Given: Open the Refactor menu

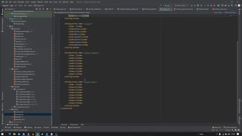Looking at the screenshot, I should click(40, 2).
